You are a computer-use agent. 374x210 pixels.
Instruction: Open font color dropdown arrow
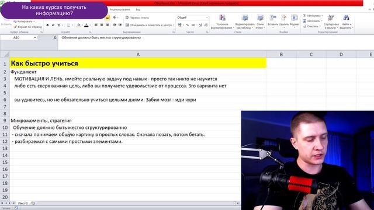click(x=90, y=25)
